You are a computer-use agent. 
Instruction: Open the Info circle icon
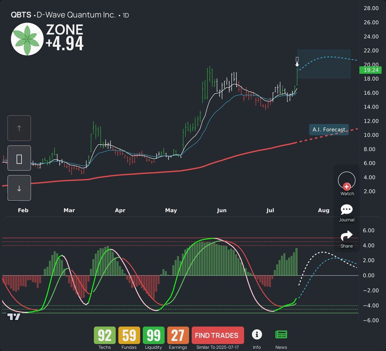[x=257, y=334]
